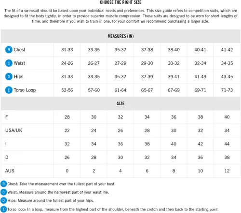Click the blue B icon beside Chest row
The height and width of the screenshot is (213, 241).
point(9,50)
